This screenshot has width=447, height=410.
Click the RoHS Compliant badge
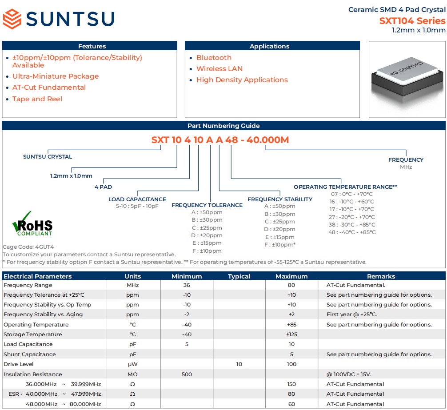coord(32,224)
